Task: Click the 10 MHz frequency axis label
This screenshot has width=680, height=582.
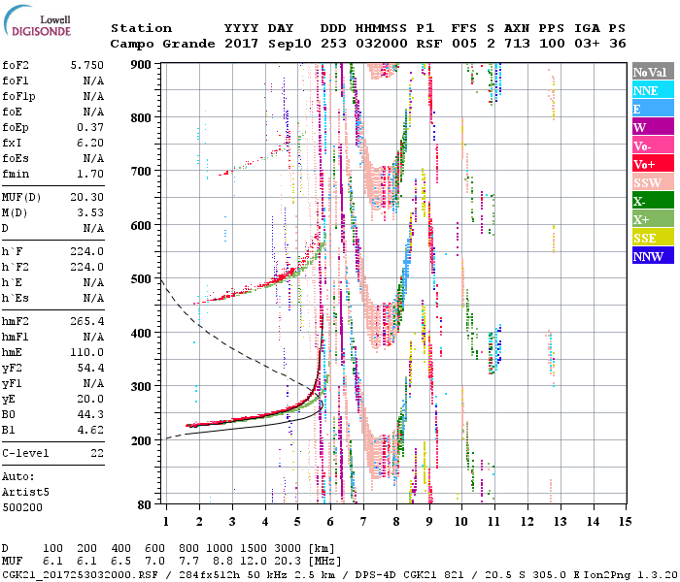Action: pyautogui.click(x=461, y=521)
